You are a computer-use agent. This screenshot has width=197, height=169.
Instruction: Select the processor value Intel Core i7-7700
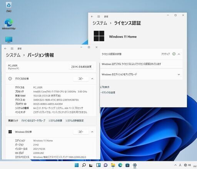[x=60, y=92]
